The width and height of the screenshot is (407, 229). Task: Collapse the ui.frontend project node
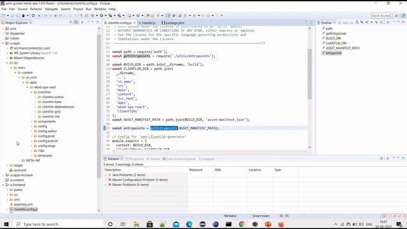[3, 185]
